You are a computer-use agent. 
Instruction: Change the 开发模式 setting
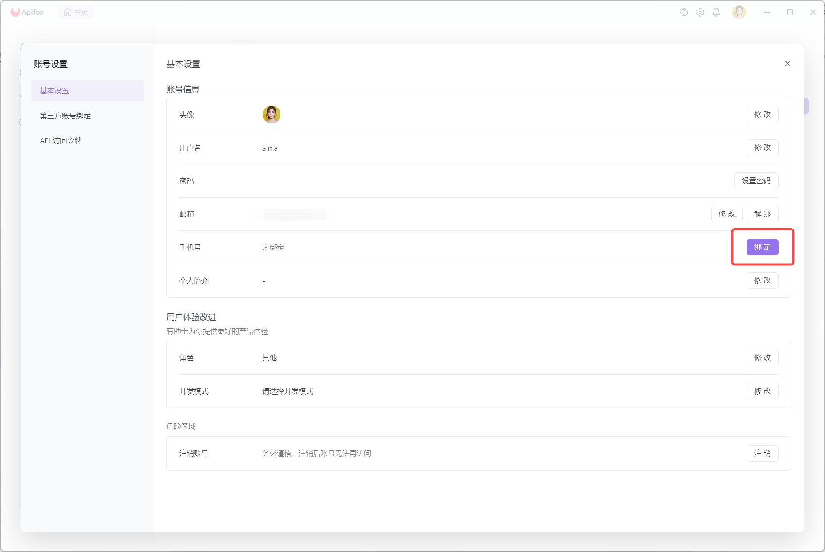coord(762,391)
